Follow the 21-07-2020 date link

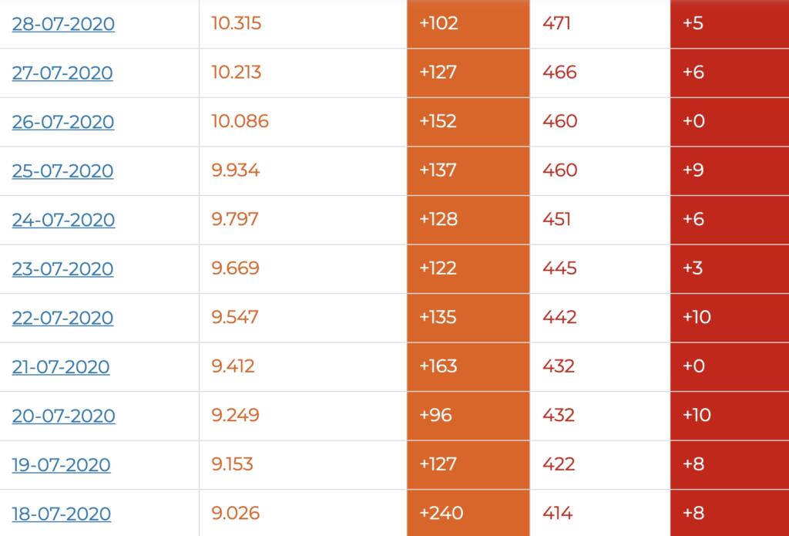pyautogui.click(x=61, y=367)
